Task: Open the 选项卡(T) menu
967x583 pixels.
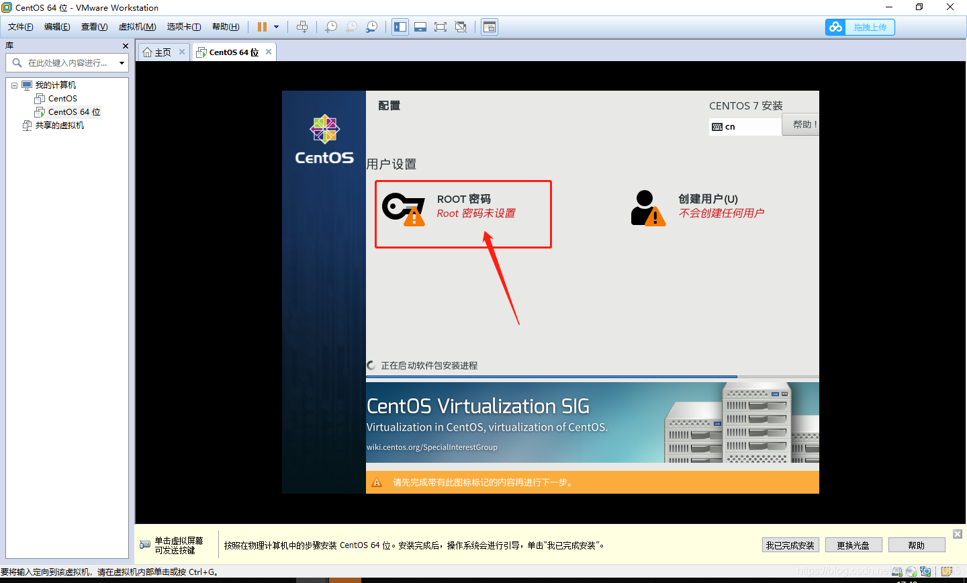Action: pos(184,27)
